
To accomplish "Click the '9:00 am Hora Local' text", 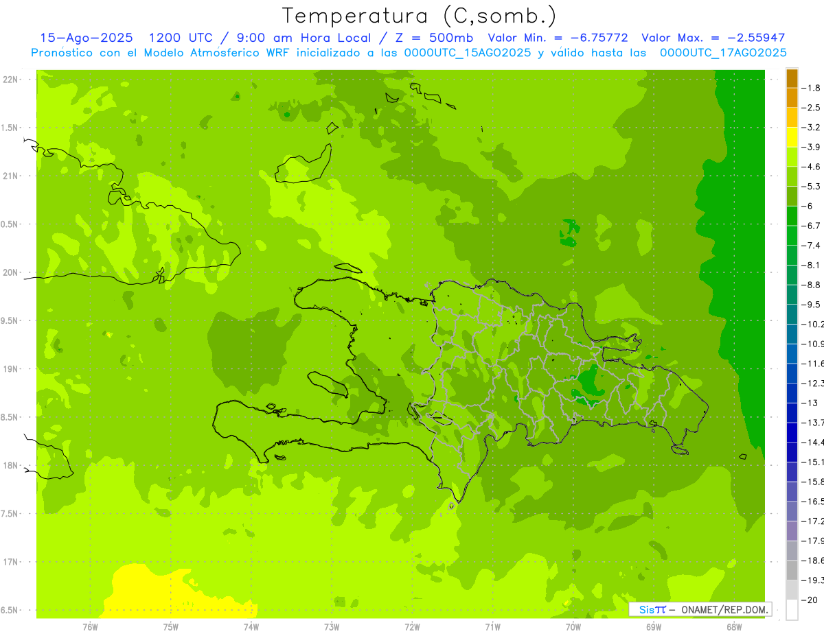I will click(x=304, y=38).
